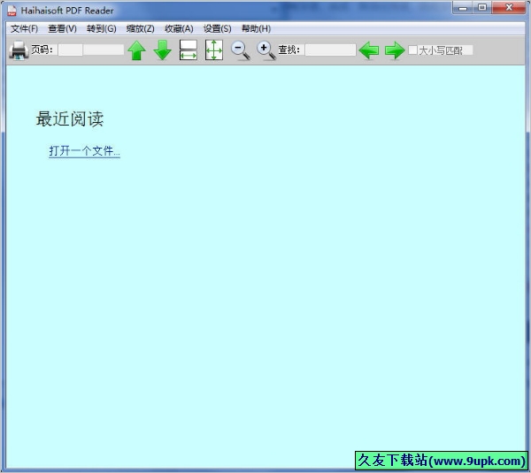Open the 查看(V) menu
The image size is (531, 473).
coord(62,29)
